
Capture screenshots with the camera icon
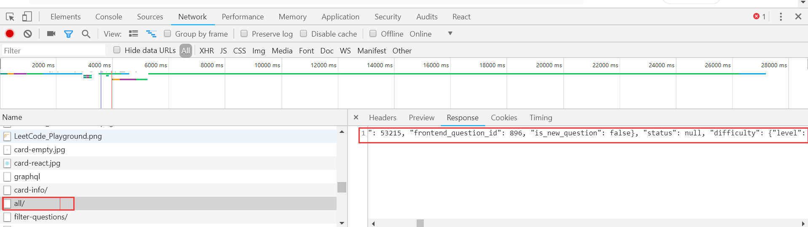point(51,34)
